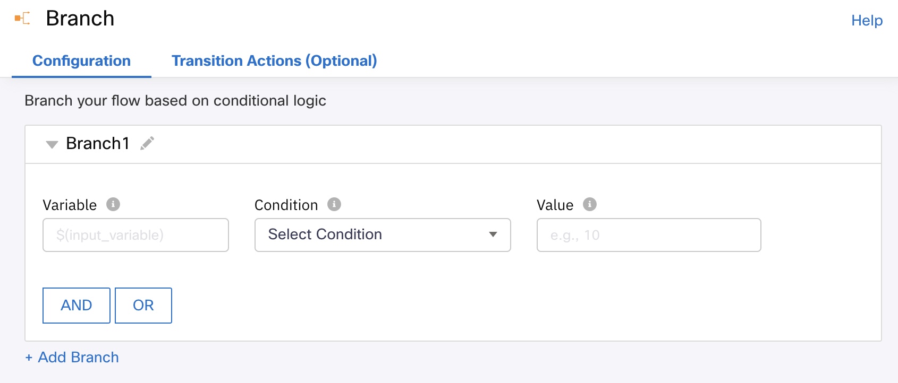The image size is (898, 383).
Task: Click the Condition field label
Action: [x=286, y=205]
